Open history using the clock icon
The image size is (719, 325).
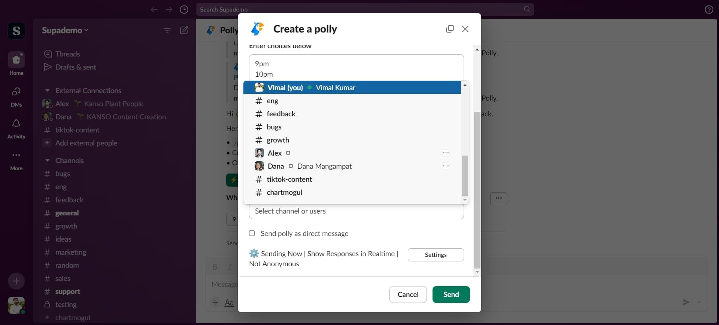(x=184, y=10)
